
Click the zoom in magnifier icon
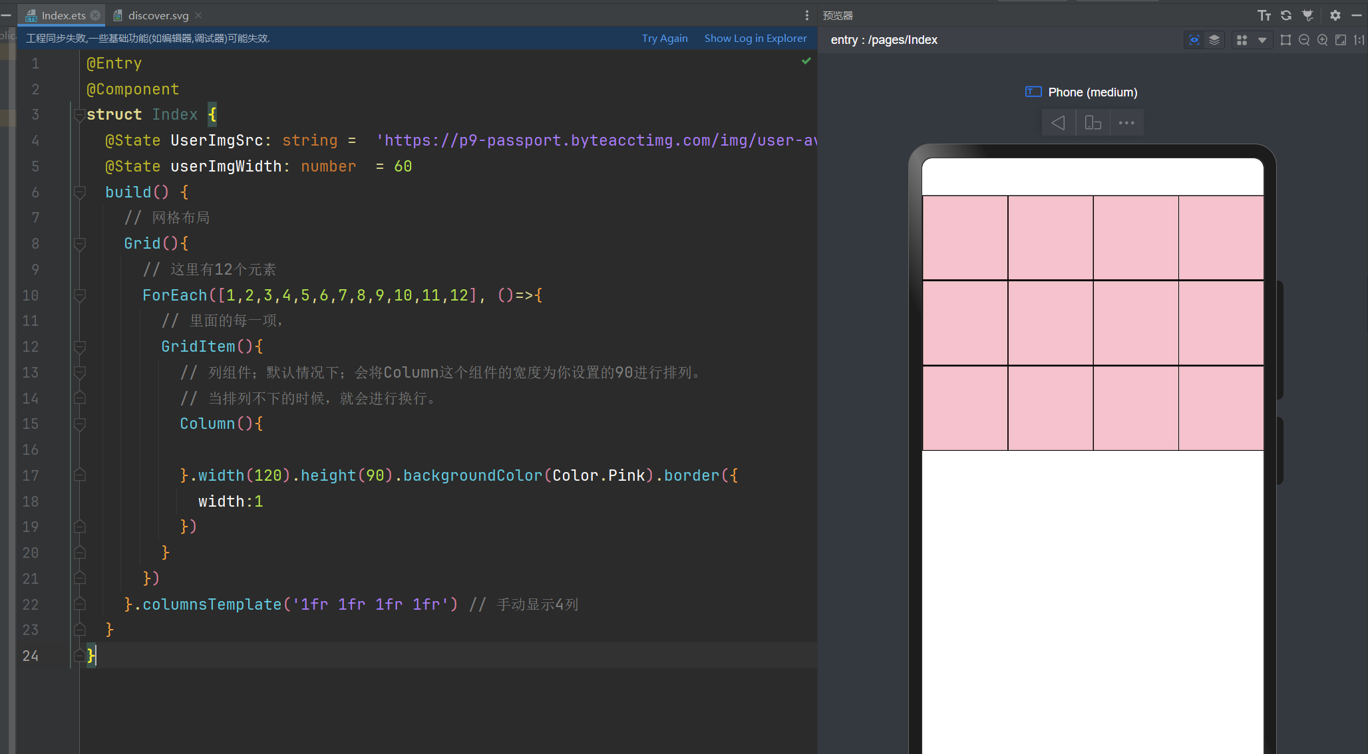coord(1323,40)
